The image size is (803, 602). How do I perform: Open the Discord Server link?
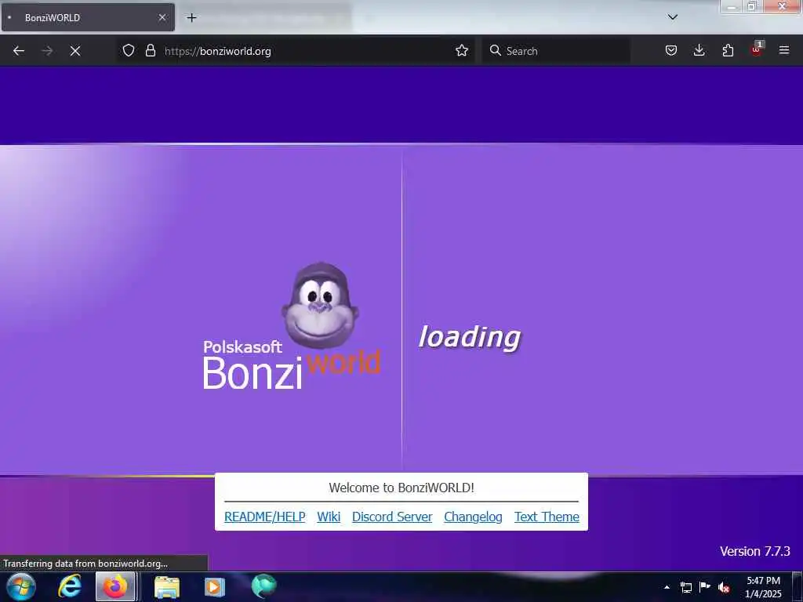tap(392, 517)
